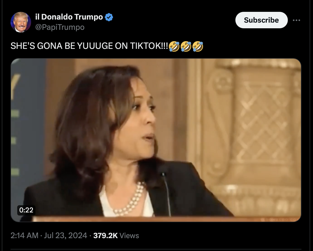Click the pearl necklace in the video frame

[x=130, y=199]
